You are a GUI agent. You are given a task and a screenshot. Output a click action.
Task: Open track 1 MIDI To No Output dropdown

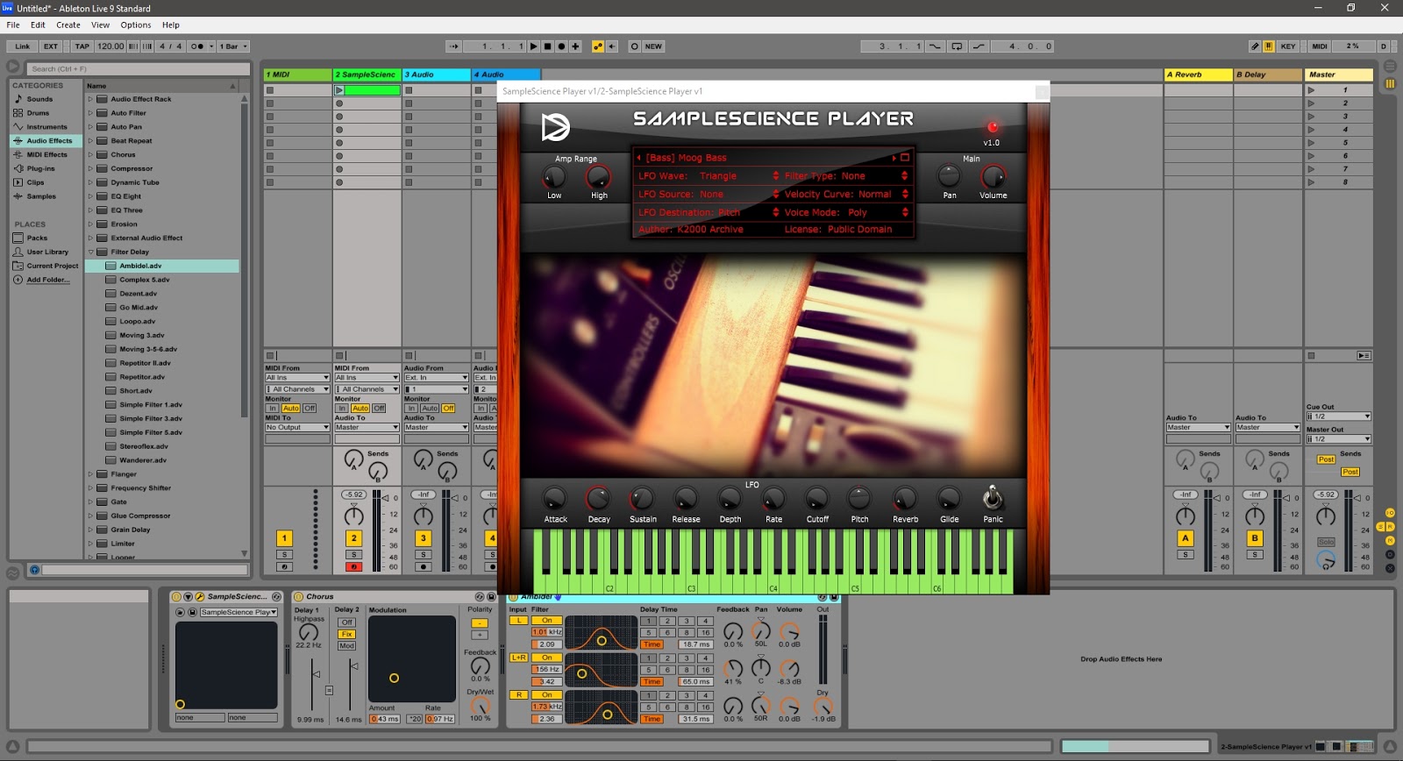point(297,428)
